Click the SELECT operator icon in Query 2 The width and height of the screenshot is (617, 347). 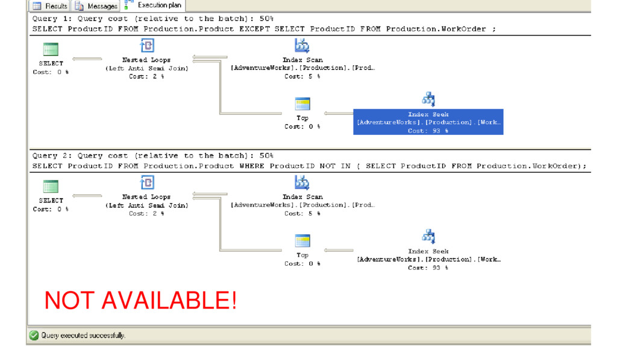[x=51, y=186]
